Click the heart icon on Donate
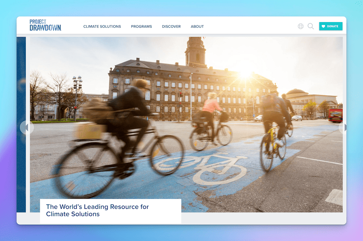This screenshot has width=363, height=241. click(323, 27)
